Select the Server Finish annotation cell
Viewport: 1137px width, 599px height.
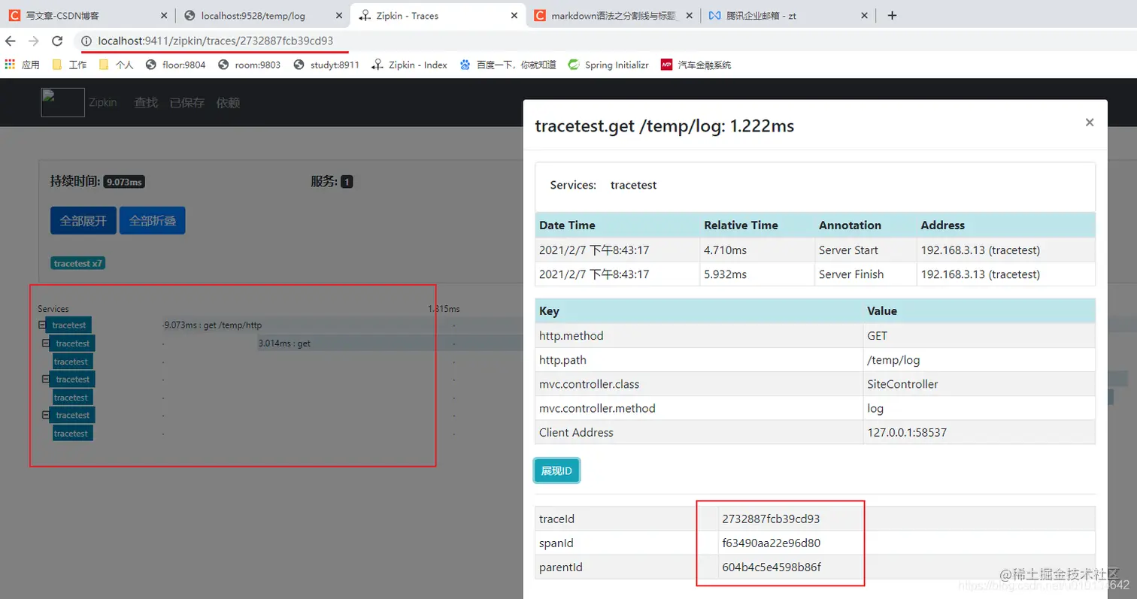click(x=865, y=274)
